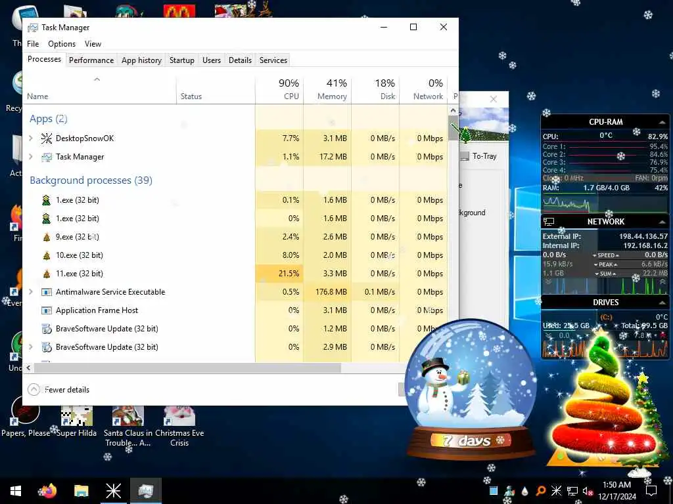Click the Background processes (39) group heading
673x504 pixels.
(91, 180)
